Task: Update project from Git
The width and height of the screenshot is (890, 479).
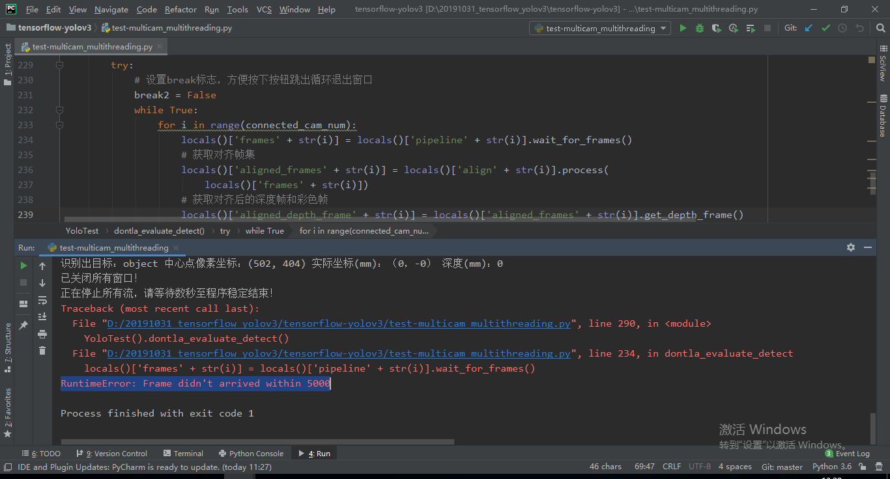Action: pos(808,28)
